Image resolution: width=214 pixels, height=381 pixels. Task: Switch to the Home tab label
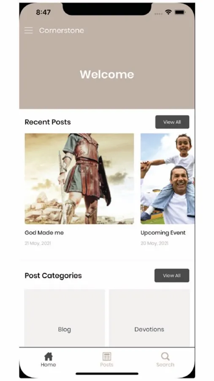pyautogui.click(x=48, y=365)
